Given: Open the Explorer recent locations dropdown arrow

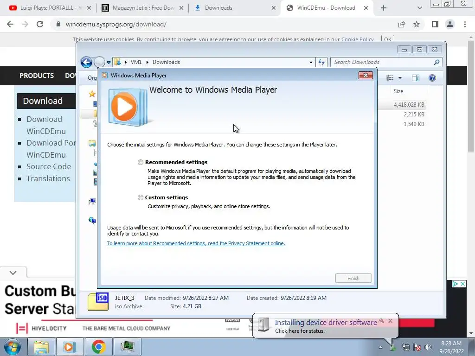Looking at the screenshot, I should pos(109,63).
